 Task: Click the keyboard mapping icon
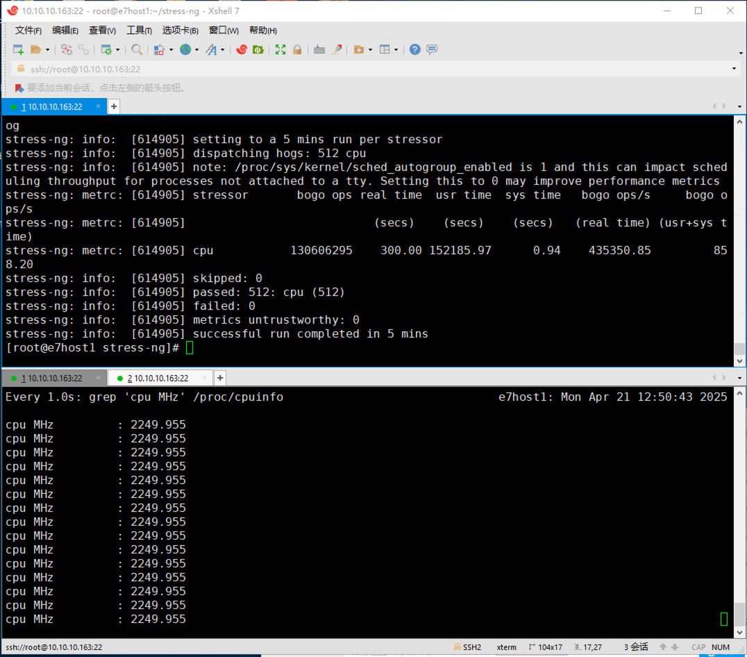(x=319, y=49)
